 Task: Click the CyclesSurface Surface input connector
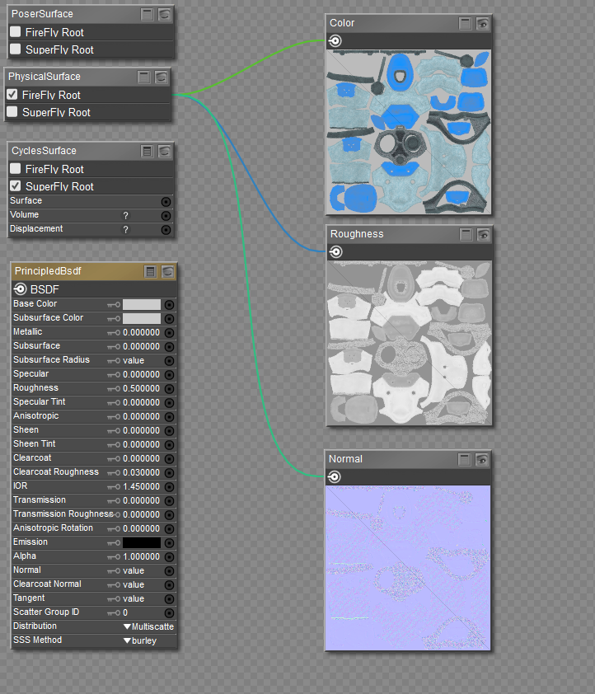click(166, 201)
